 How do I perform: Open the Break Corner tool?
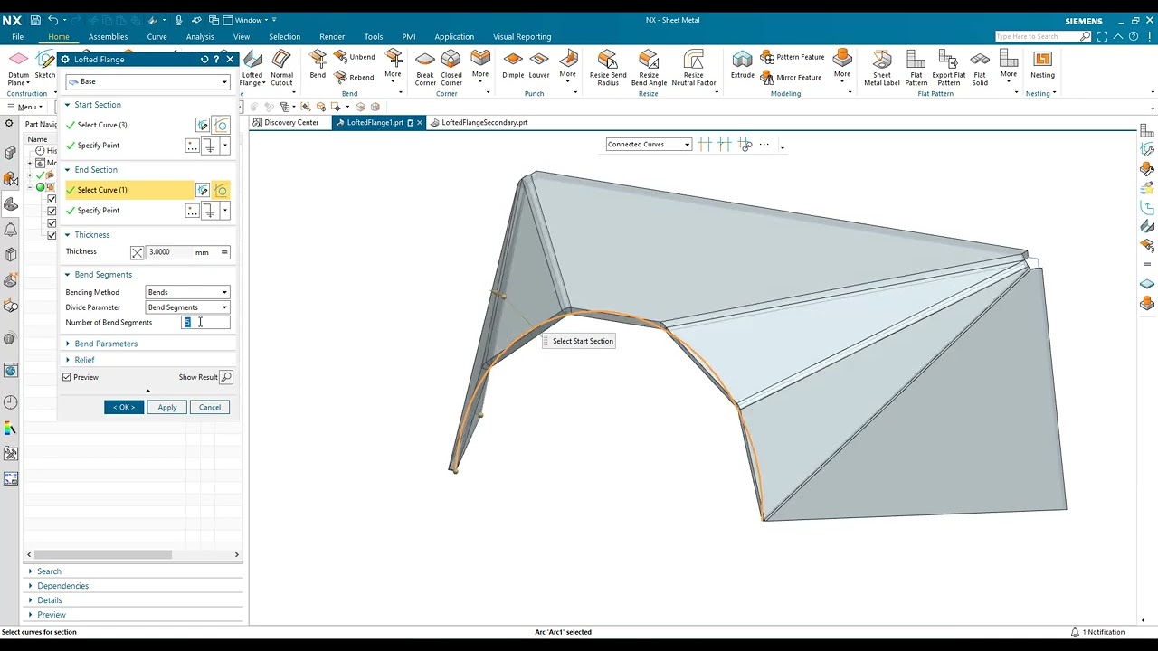425,68
